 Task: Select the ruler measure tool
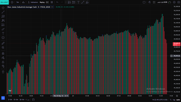[x=3, y=43]
